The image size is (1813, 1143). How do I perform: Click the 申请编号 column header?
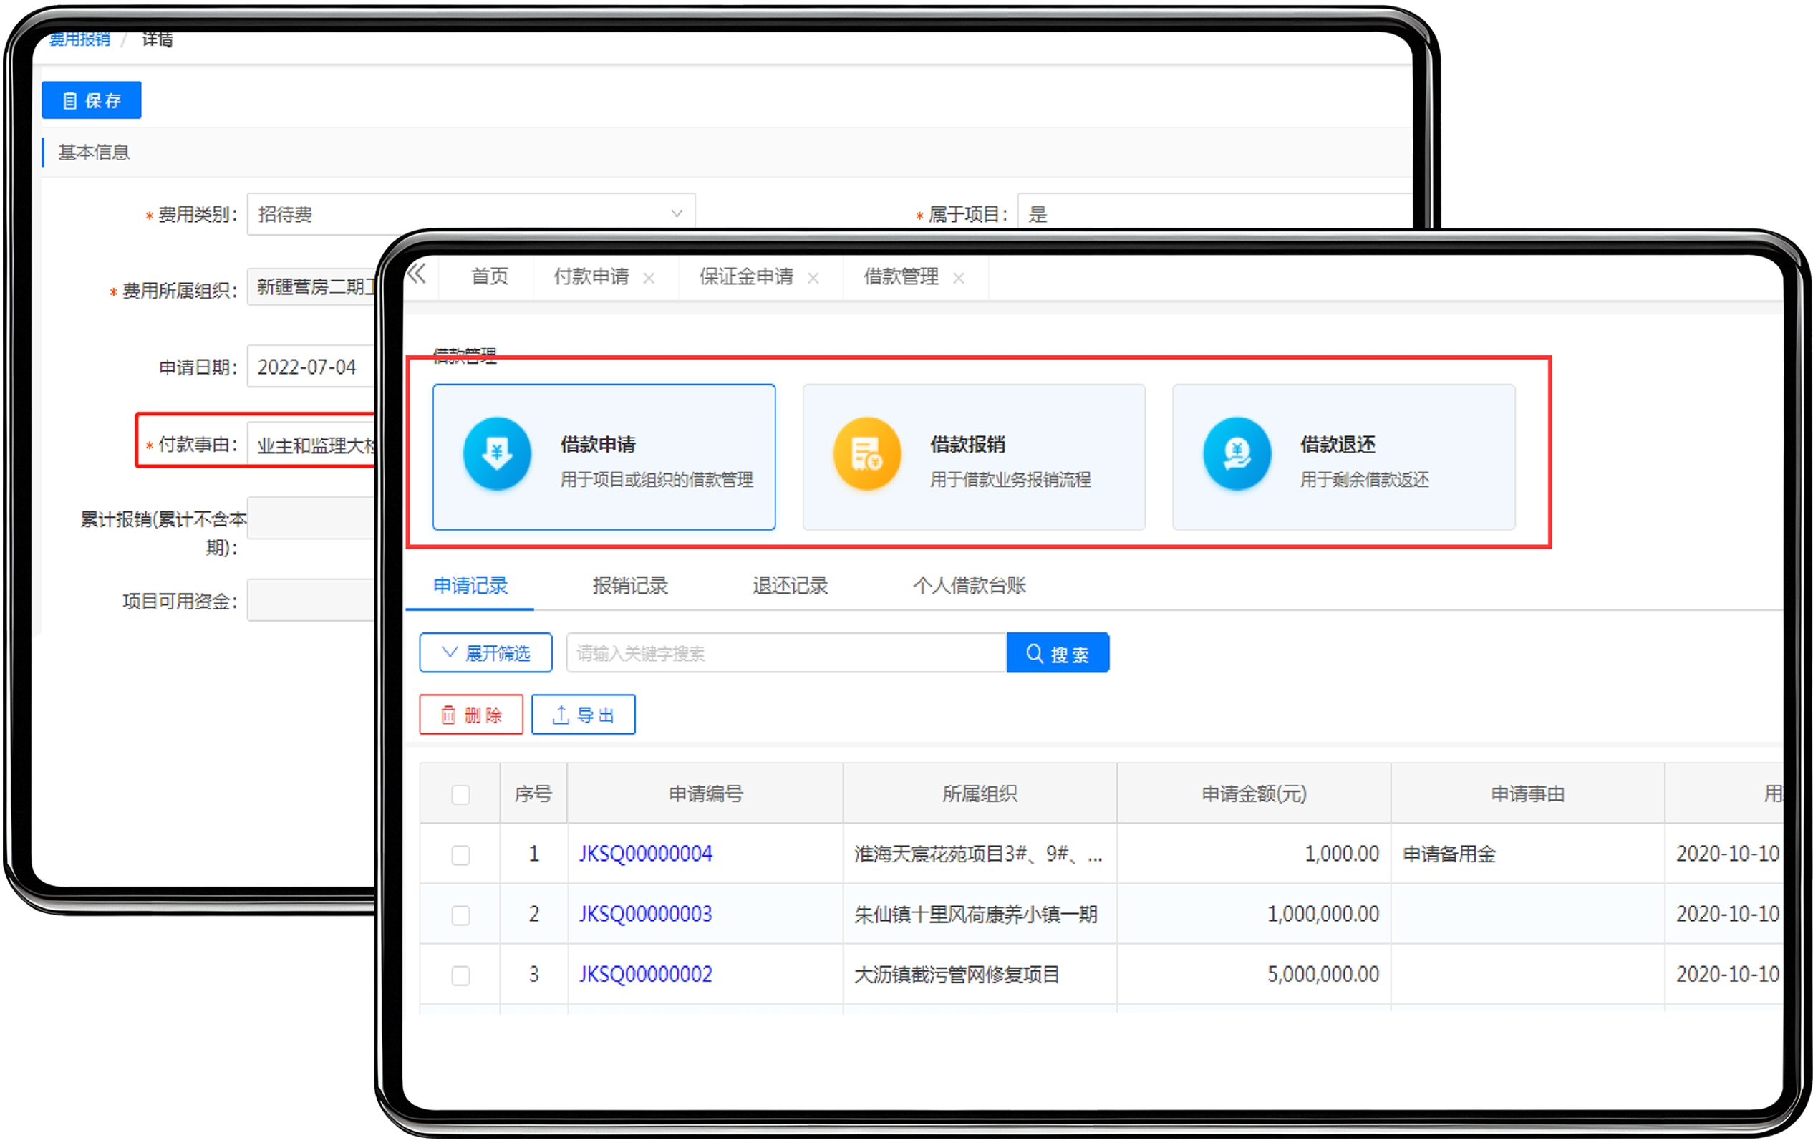point(705,794)
